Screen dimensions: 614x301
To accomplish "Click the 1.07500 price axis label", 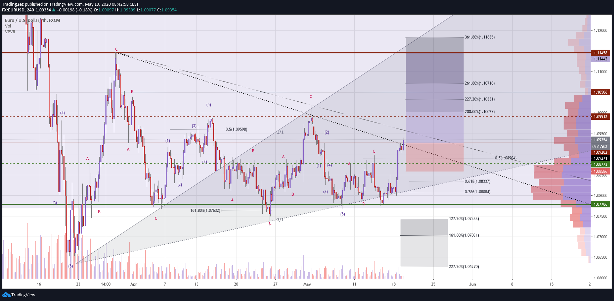I will click(601, 216).
